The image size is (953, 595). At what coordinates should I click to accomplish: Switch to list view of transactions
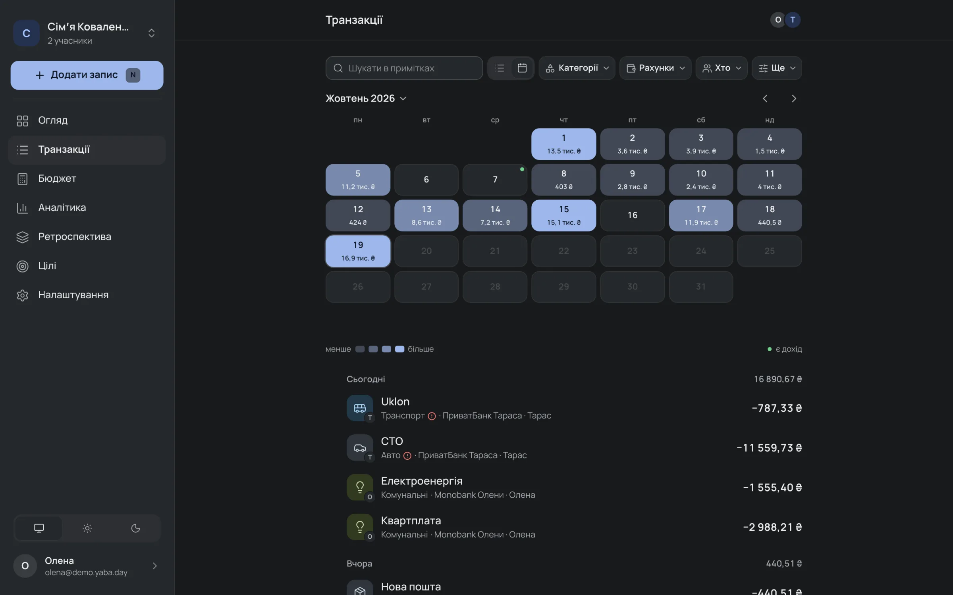(500, 68)
